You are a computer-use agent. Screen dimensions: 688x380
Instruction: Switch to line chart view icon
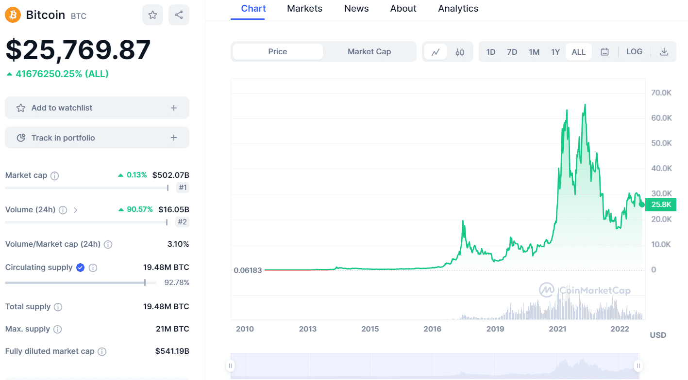click(x=436, y=52)
